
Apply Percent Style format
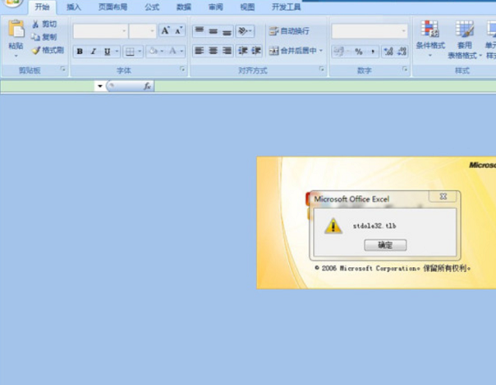point(358,51)
